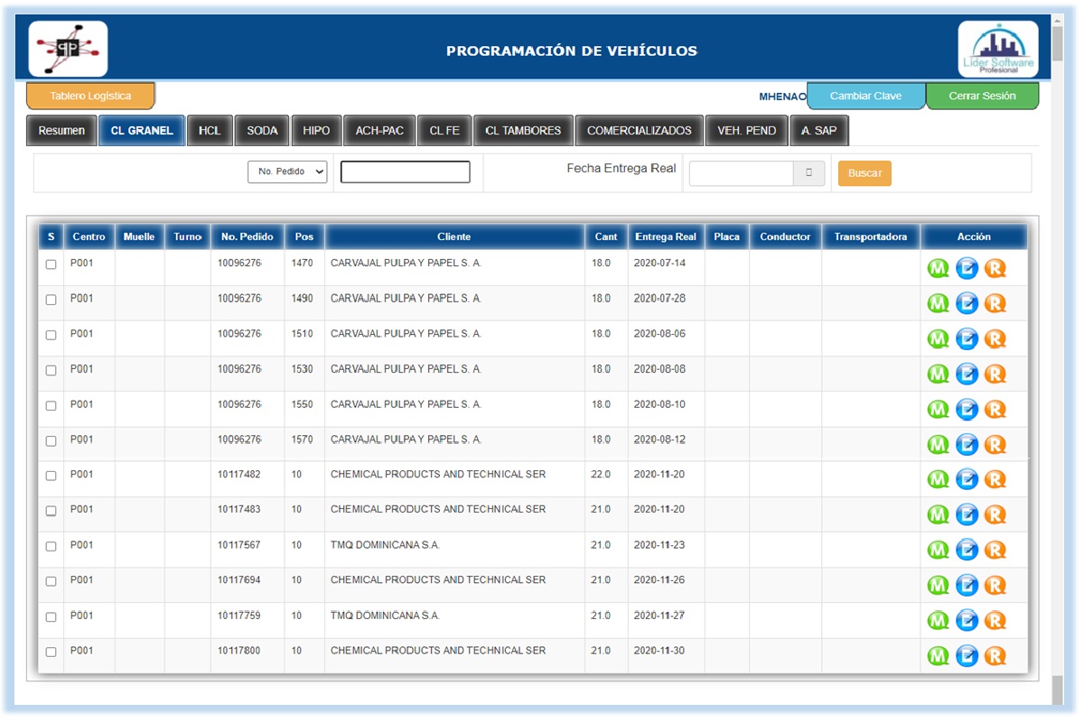Click blue edit icon for order 10117567

click(x=967, y=550)
